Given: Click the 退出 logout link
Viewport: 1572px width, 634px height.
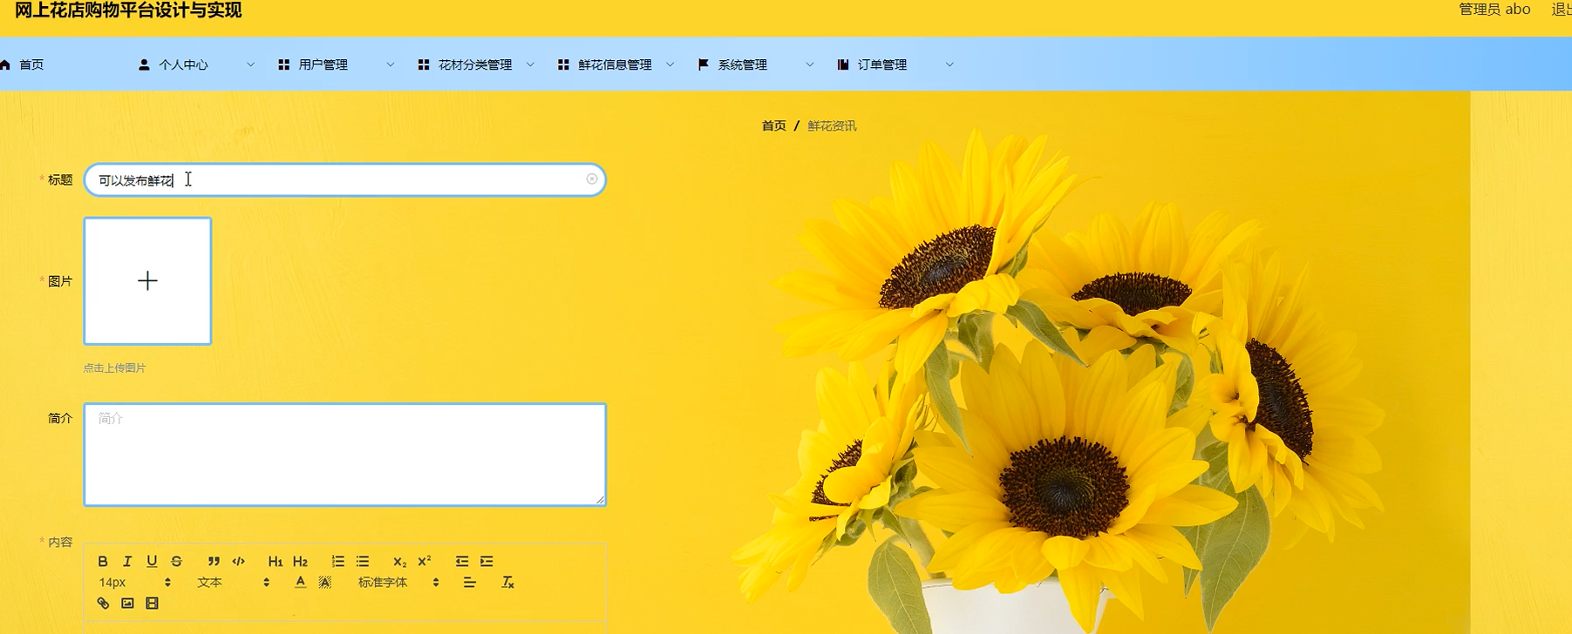Looking at the screenshot, I should [x=1562, y=9].
